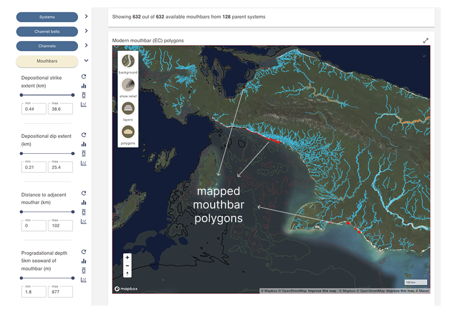Select the Mouthbars filter tab
This screenshot has width=452, height=313.
tap(47, 61)
